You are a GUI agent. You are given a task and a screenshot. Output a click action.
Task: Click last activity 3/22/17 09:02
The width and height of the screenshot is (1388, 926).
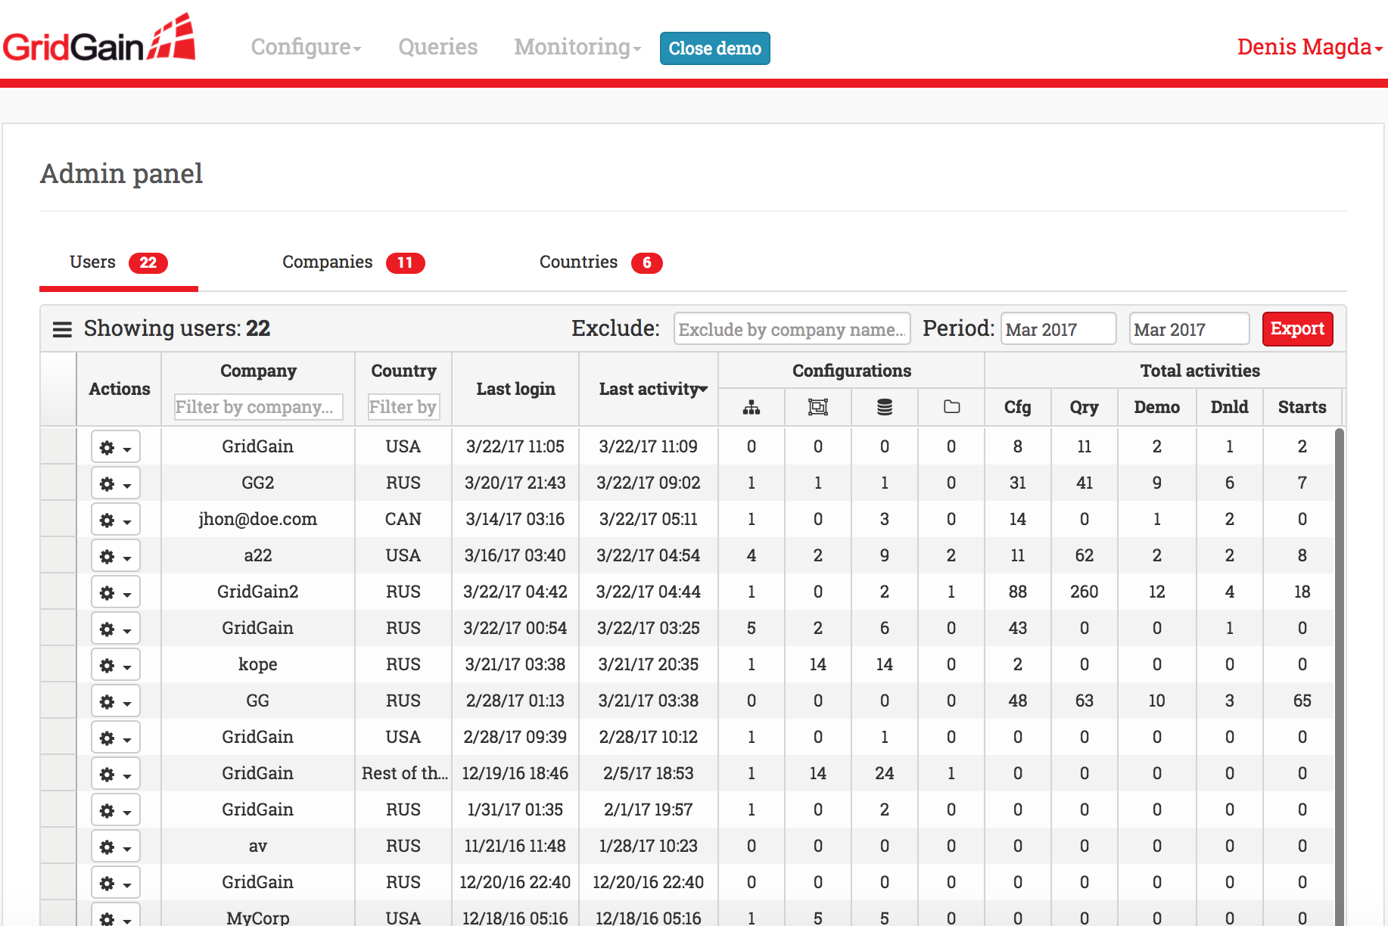[x=649, y=483]
